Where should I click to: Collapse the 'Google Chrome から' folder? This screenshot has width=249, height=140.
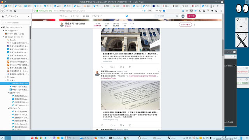click(x=4, y=37)
